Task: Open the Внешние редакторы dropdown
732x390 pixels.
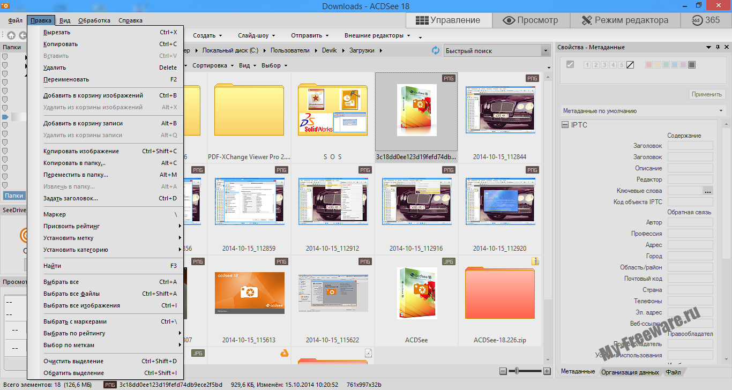Action: tap(377, 35)
